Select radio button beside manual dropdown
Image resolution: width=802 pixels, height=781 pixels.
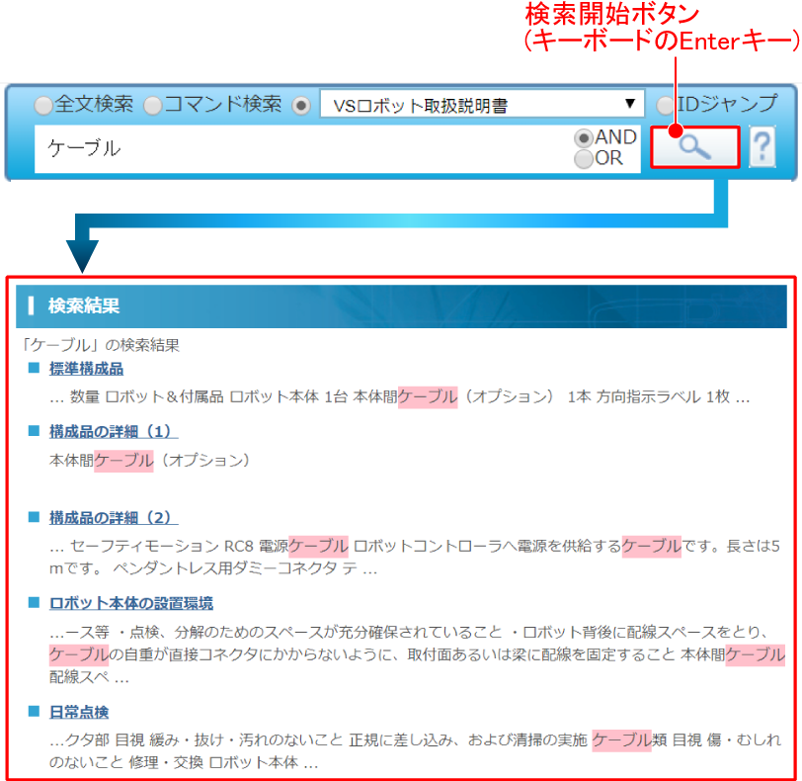pyautogui.click(x=301, y=105)
